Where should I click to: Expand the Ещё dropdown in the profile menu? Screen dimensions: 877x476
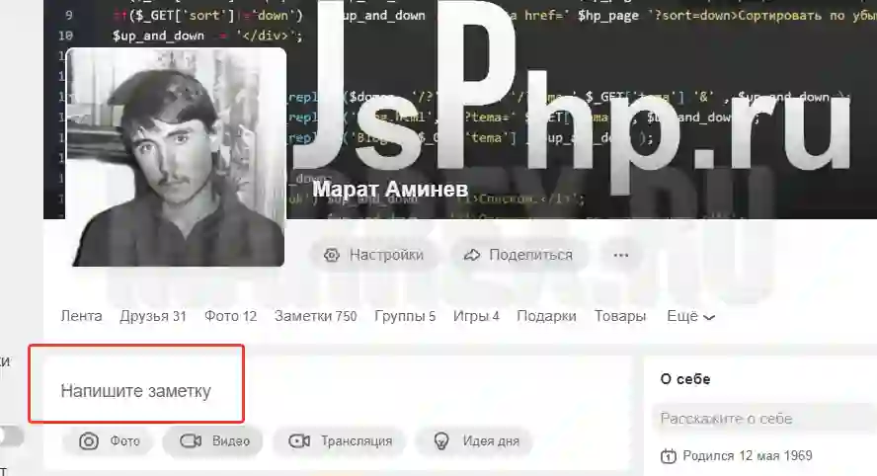coord(690,317)
